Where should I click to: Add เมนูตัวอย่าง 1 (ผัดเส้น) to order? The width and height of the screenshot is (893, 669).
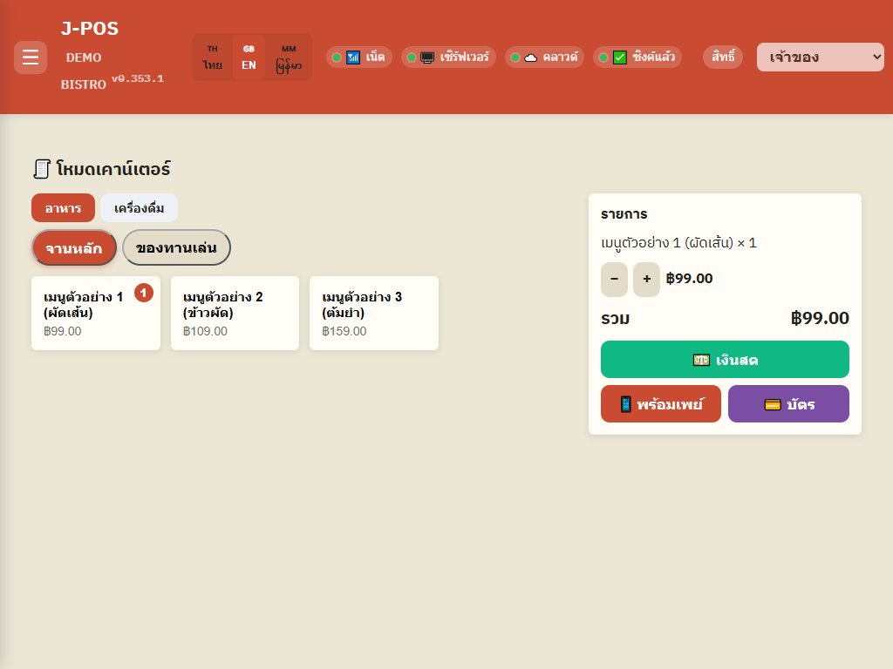96,314
